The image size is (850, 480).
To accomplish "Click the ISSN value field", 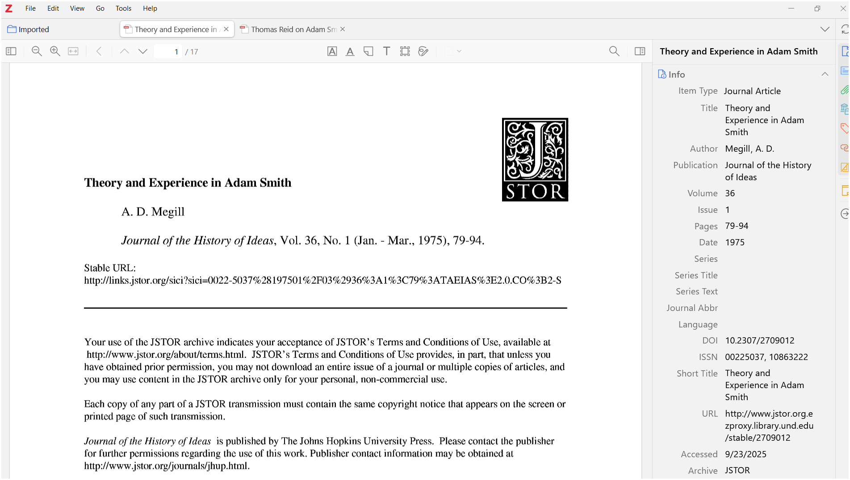I will [766, 357].
